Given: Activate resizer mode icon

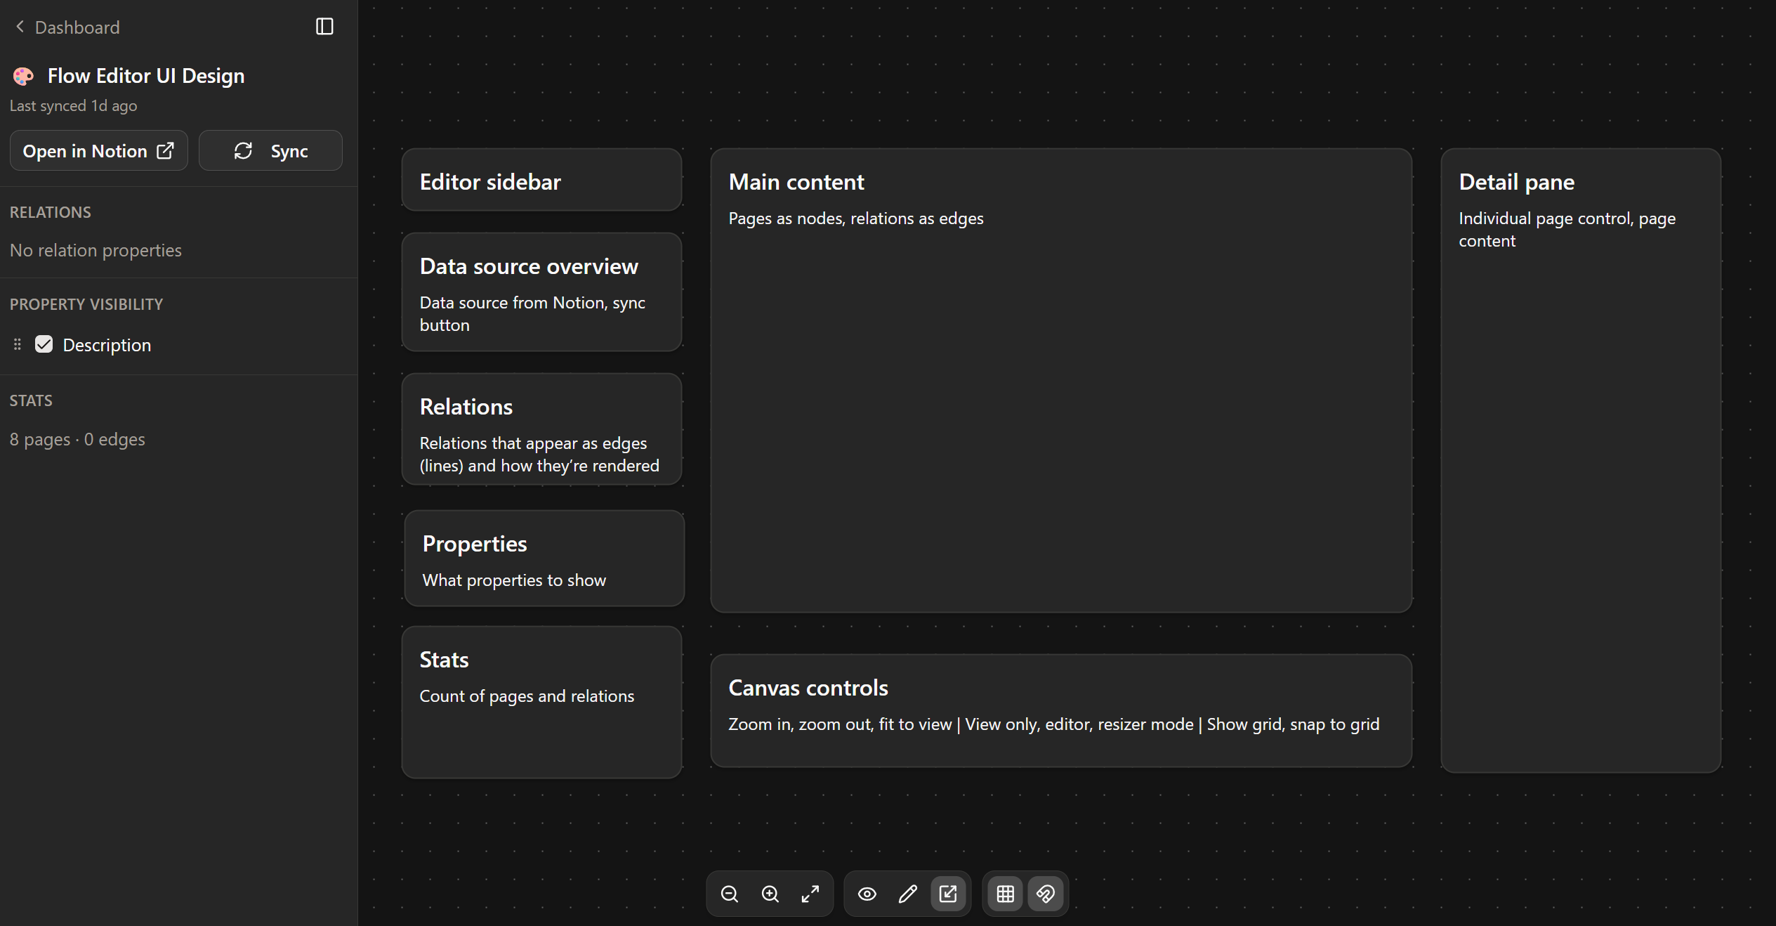Looking at the screenshot, I should click(x=948, y=894).
